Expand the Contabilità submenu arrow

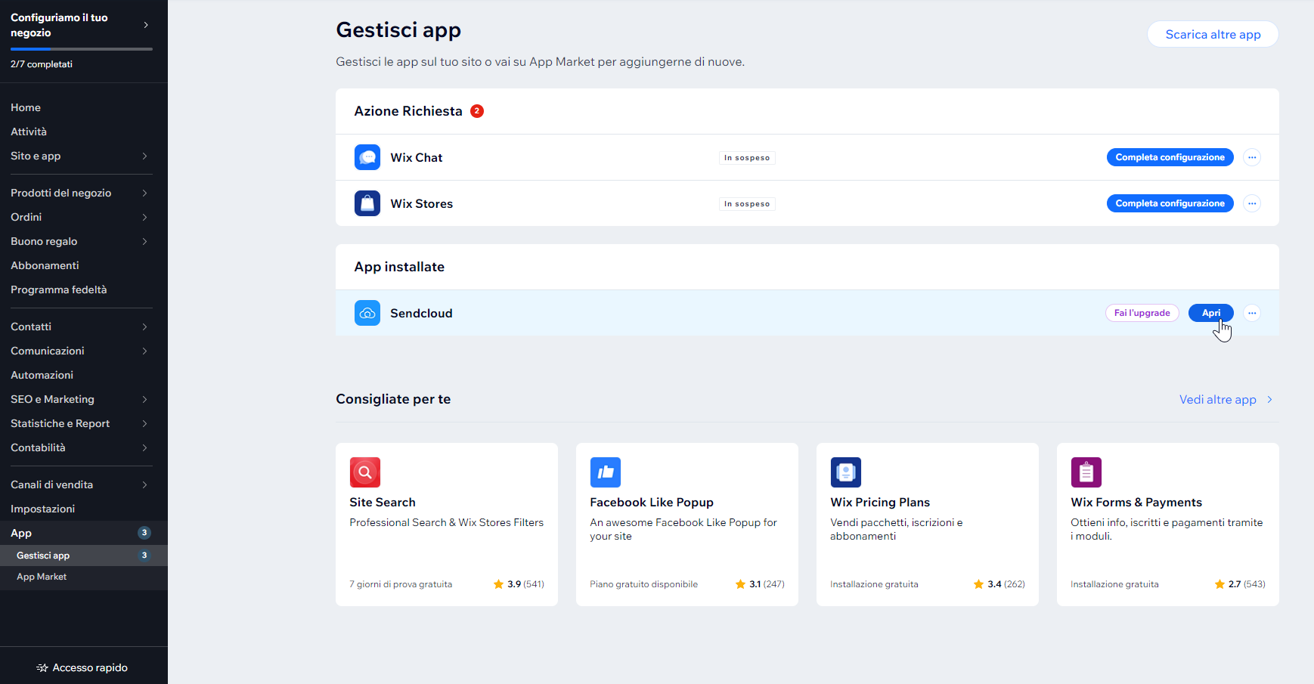click(144, 447)
